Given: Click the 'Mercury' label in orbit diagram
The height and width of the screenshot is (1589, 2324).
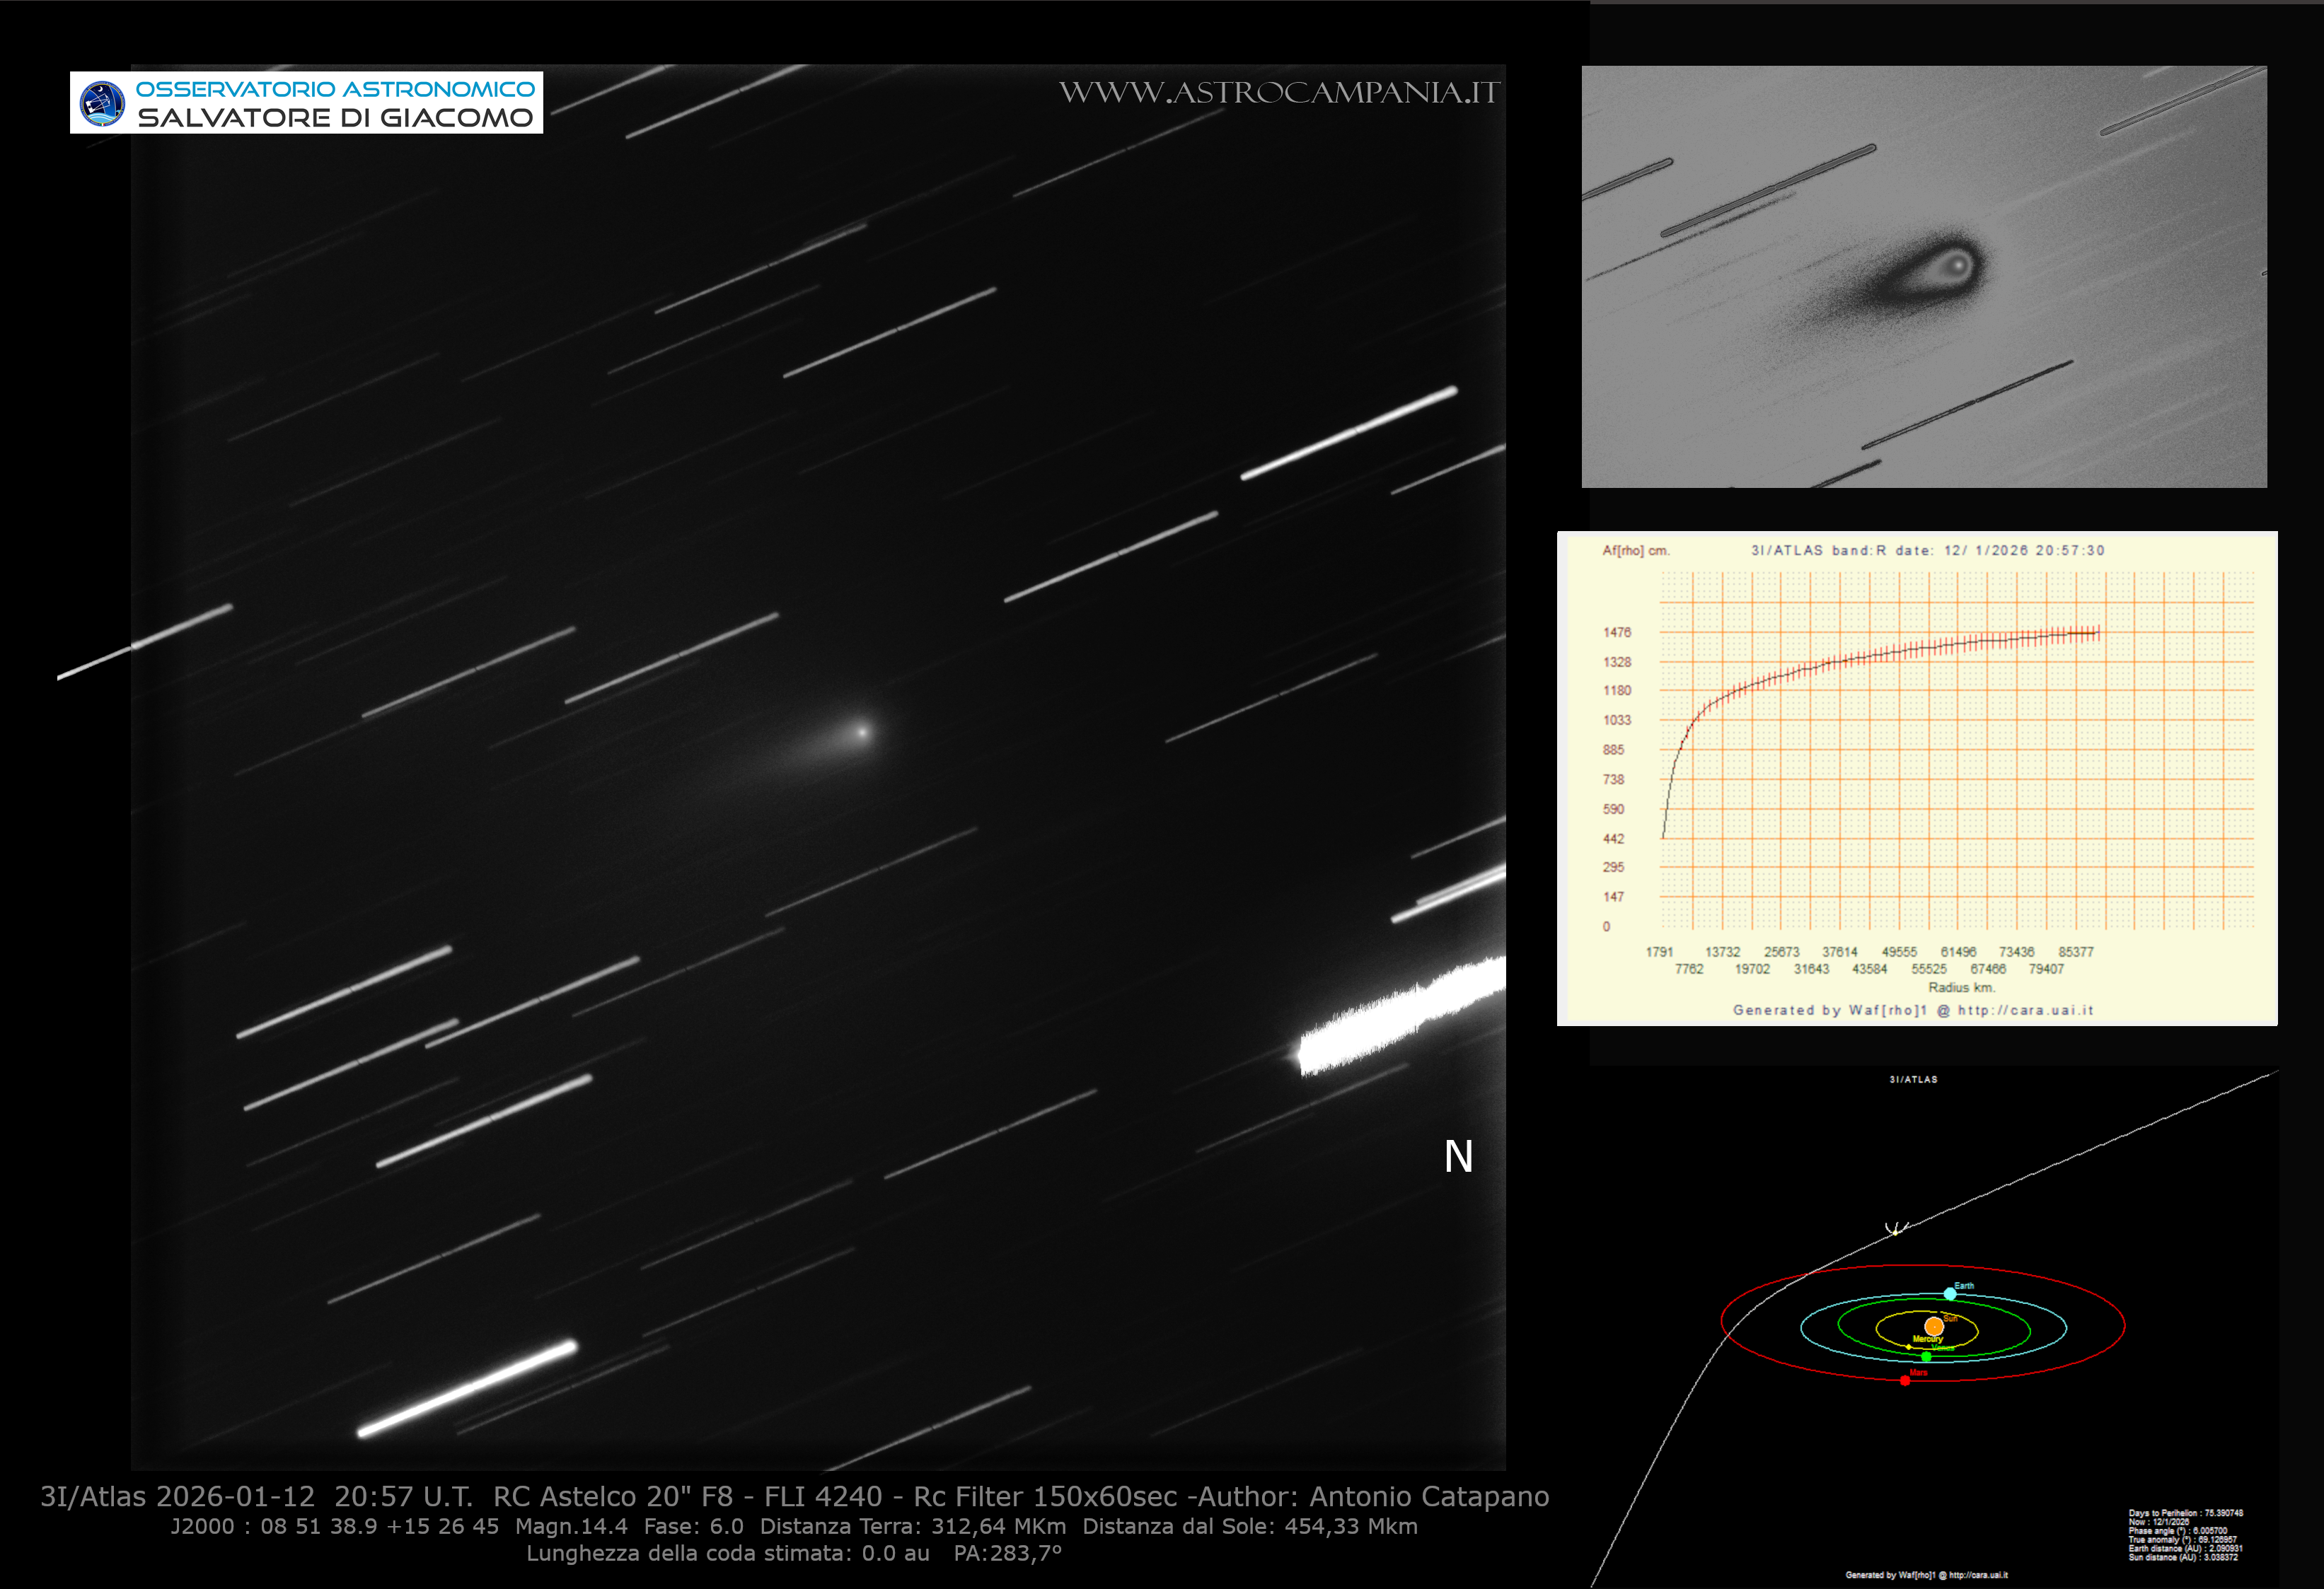Looking at the screenshot, I should (x=1928, y=1339).
